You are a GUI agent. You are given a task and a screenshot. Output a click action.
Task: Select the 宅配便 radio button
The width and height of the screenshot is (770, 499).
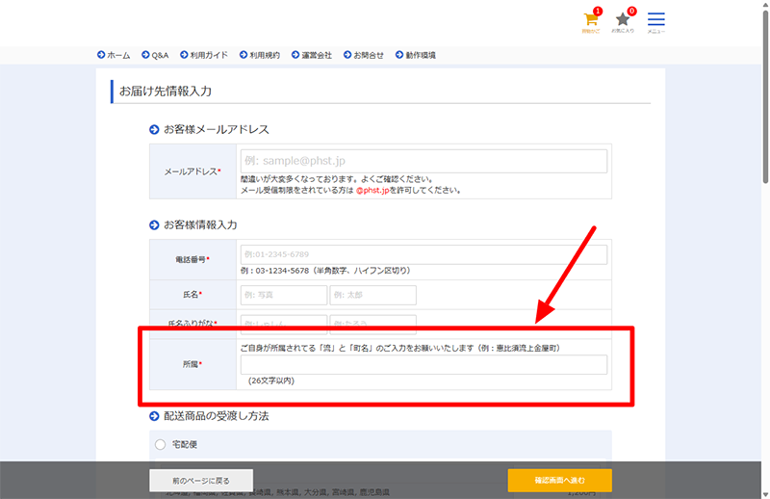point(160,444)
